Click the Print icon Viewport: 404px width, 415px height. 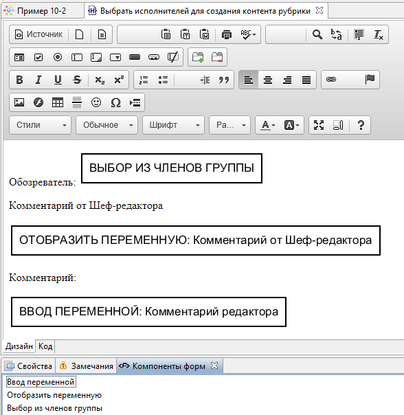[x=227, y=34]
